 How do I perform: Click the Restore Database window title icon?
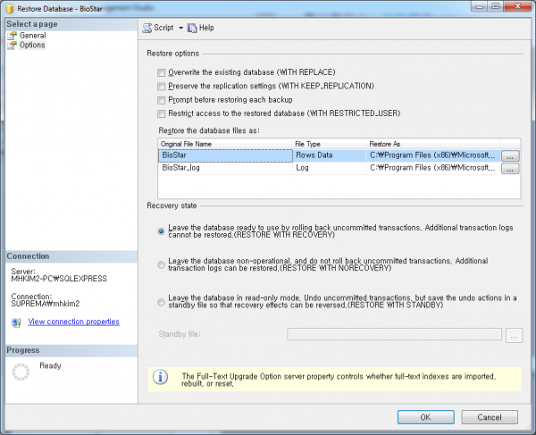(x=9, y=7)
